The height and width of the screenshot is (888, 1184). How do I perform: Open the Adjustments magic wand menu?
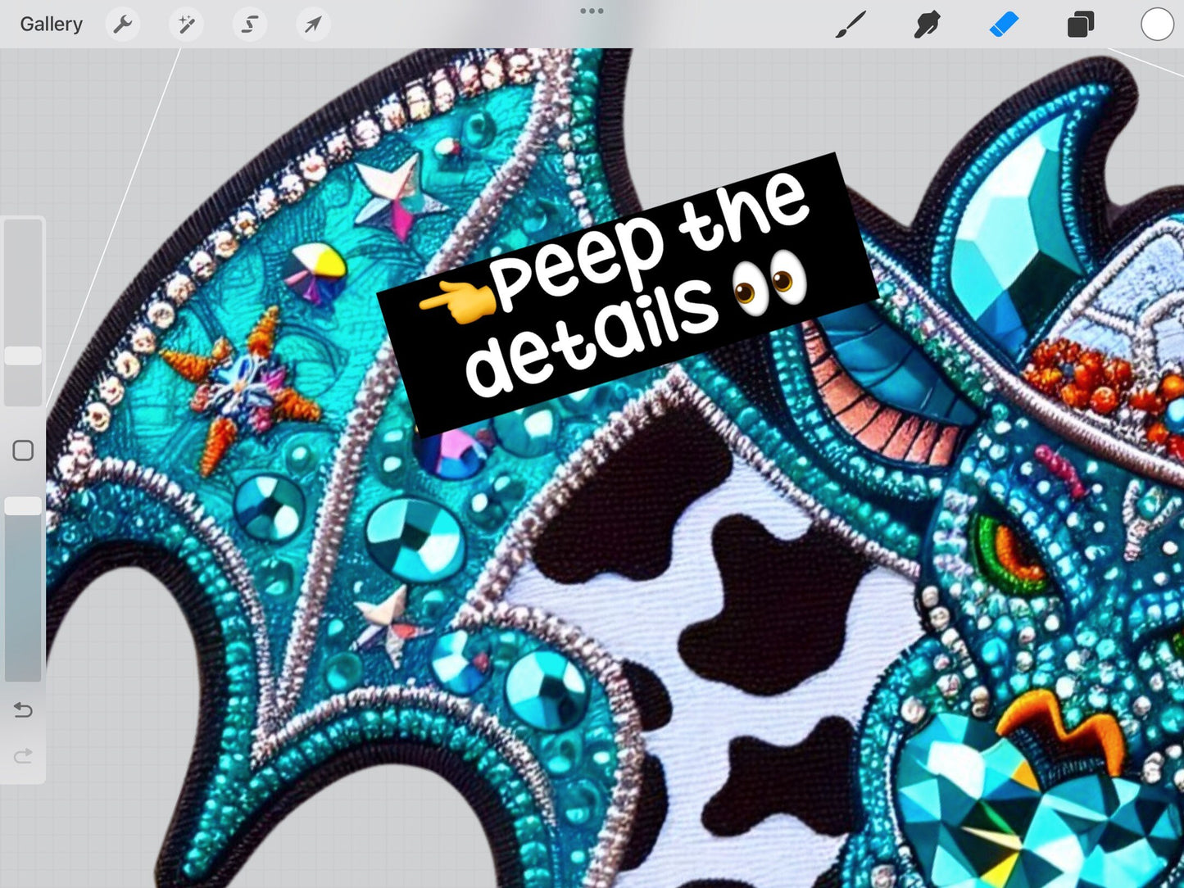pos(186,25)
